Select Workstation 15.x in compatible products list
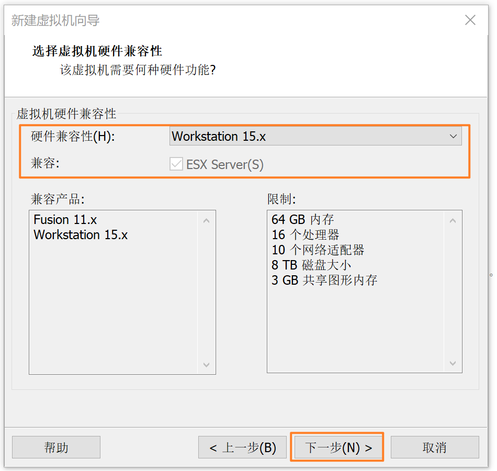The width and height of the screenshot is (497, 471). pos(81,234)
